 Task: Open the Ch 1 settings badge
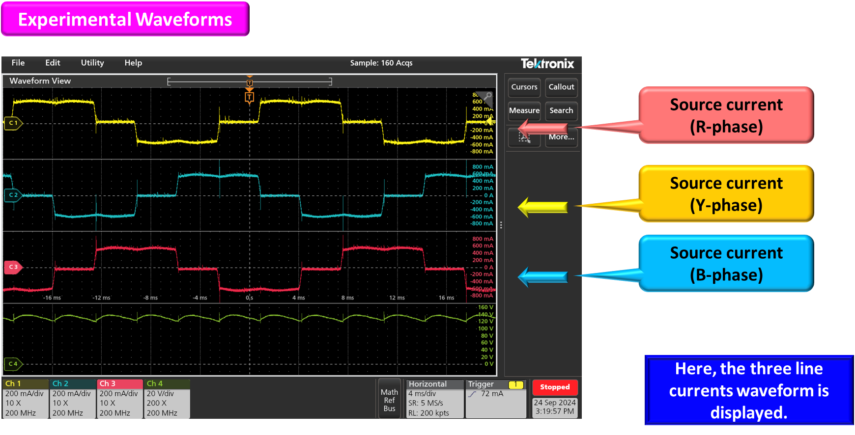(25, 398)
